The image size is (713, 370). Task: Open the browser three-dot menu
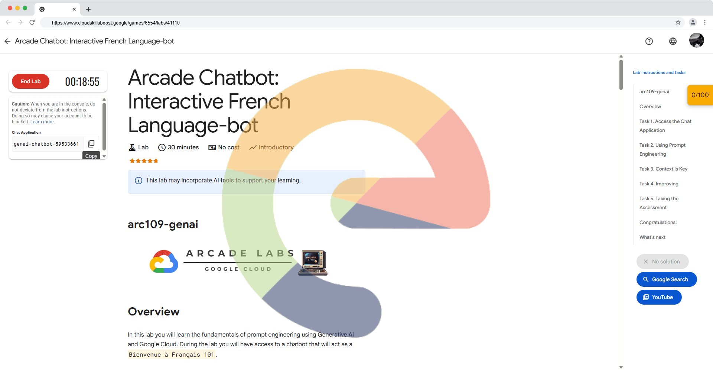(x=704, y=23)
